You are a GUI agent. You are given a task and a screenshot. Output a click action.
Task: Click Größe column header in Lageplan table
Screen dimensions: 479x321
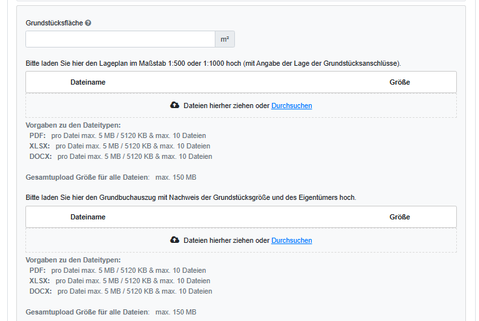click(400, 82)
